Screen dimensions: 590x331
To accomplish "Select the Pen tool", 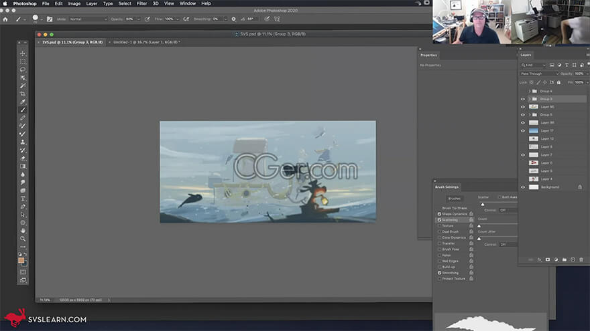I will tap(23, 207).
